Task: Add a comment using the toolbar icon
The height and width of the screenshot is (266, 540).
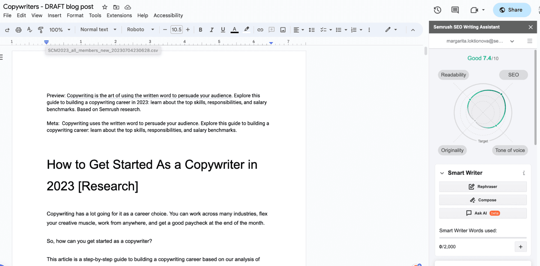Action: 271,30
